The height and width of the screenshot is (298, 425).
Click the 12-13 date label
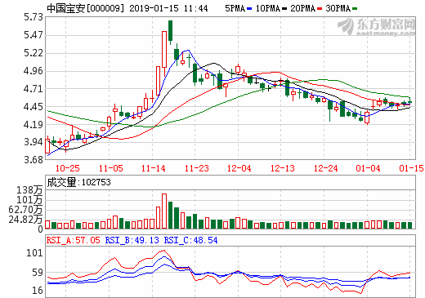tap(283, 168)
